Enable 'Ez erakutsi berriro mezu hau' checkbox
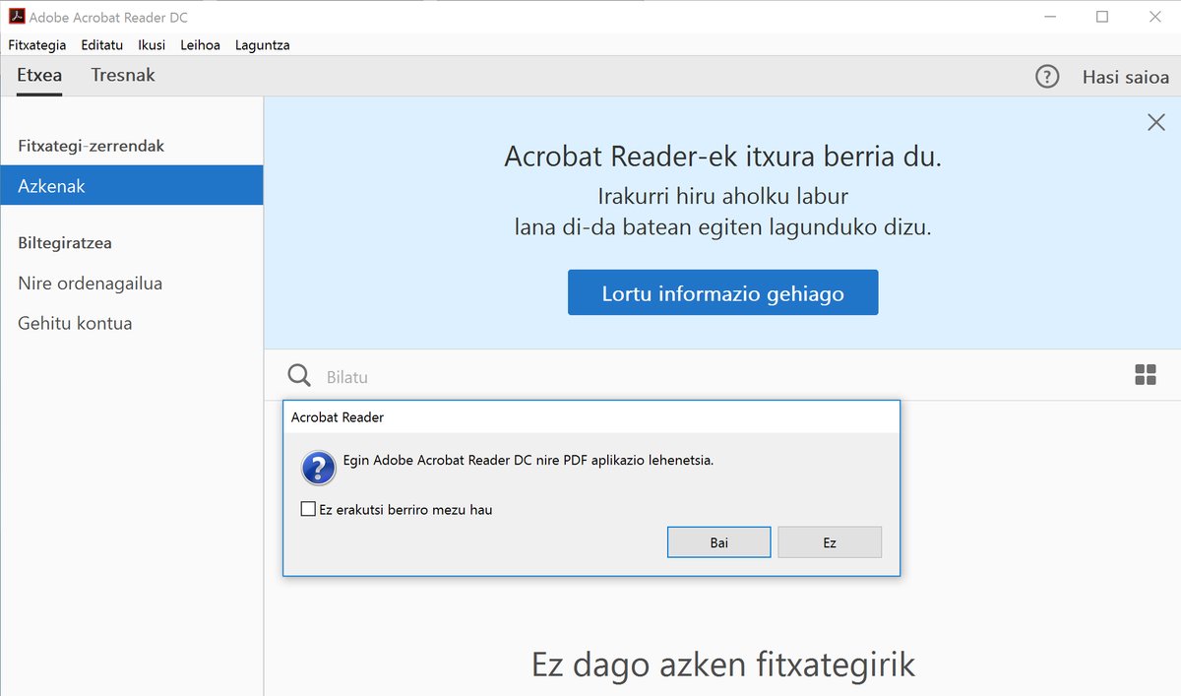This screenshot has width=1181, height=696. click(308, 510)
